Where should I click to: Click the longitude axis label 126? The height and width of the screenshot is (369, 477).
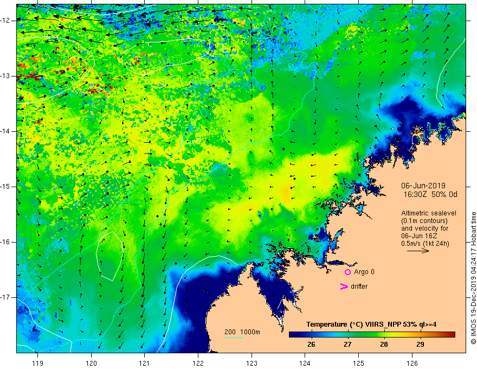pyautogui.click(x=412, y=363)
